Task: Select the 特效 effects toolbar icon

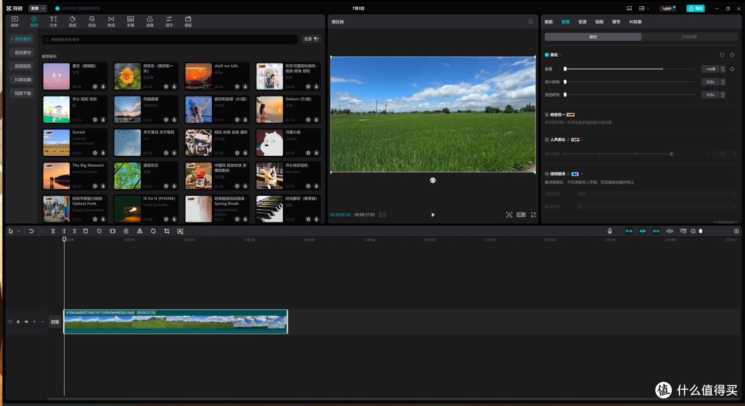Action: pos(92,21)
